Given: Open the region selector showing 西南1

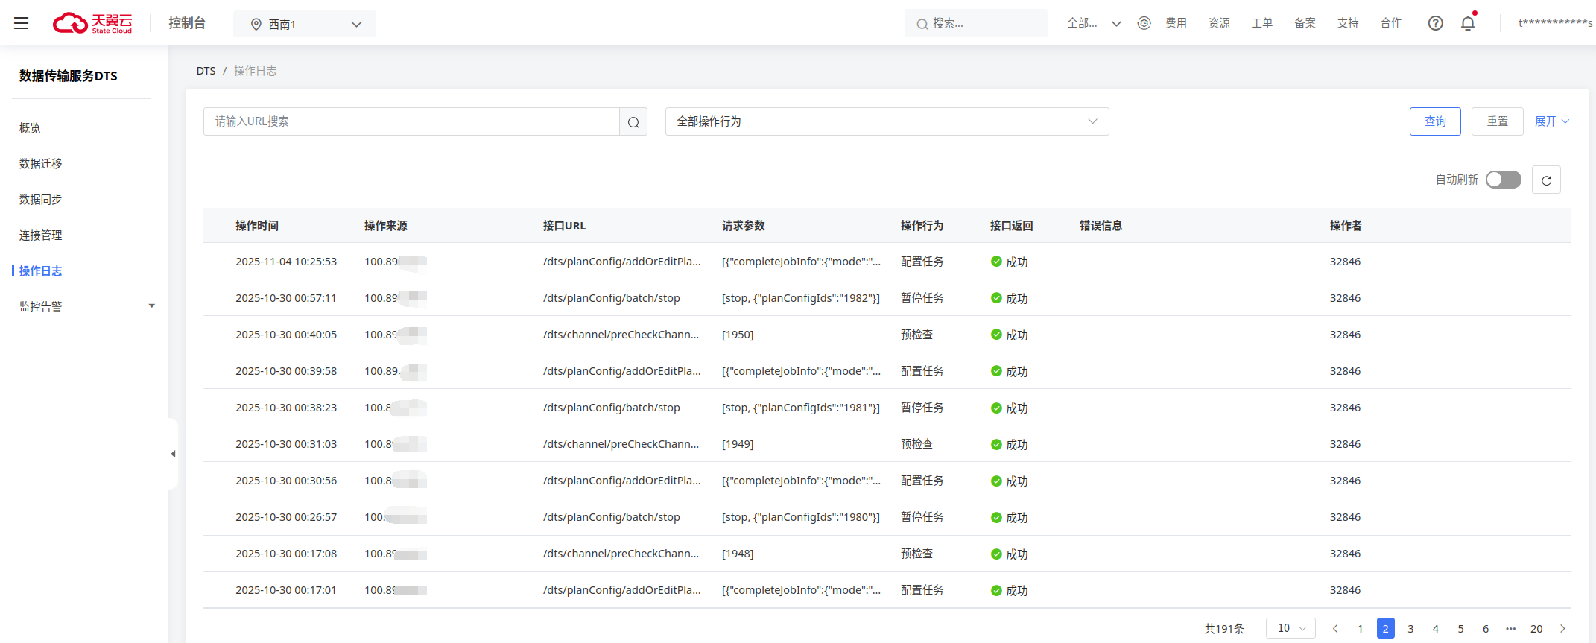Looking at the screenshot, I should [x=305, y=24].
